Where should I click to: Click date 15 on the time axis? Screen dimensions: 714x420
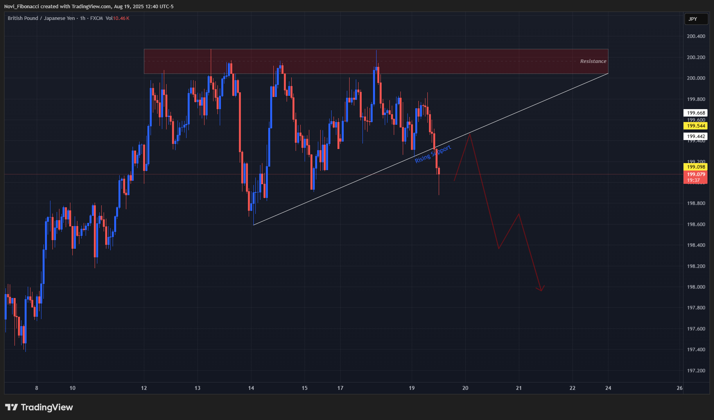click(x=305, y=388)
